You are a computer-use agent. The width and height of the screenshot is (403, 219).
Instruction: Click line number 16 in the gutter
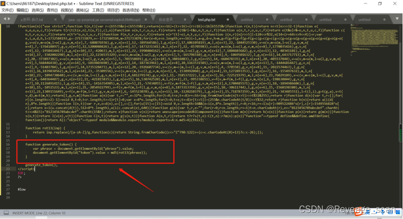point(8,144)
